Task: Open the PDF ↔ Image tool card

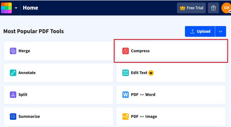Action: 171,117
